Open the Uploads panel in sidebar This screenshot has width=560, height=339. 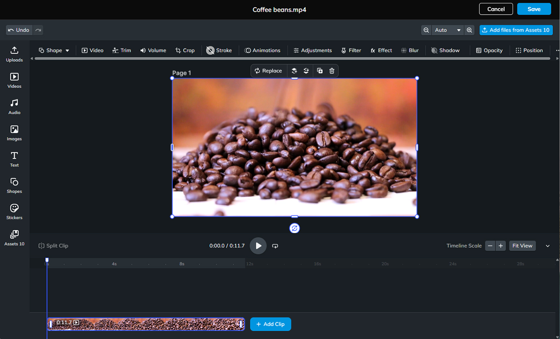pos(14,54)
